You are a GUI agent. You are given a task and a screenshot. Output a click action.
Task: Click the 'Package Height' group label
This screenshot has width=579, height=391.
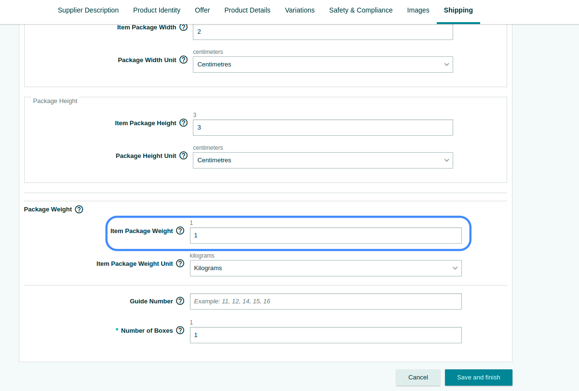(55, 101)
